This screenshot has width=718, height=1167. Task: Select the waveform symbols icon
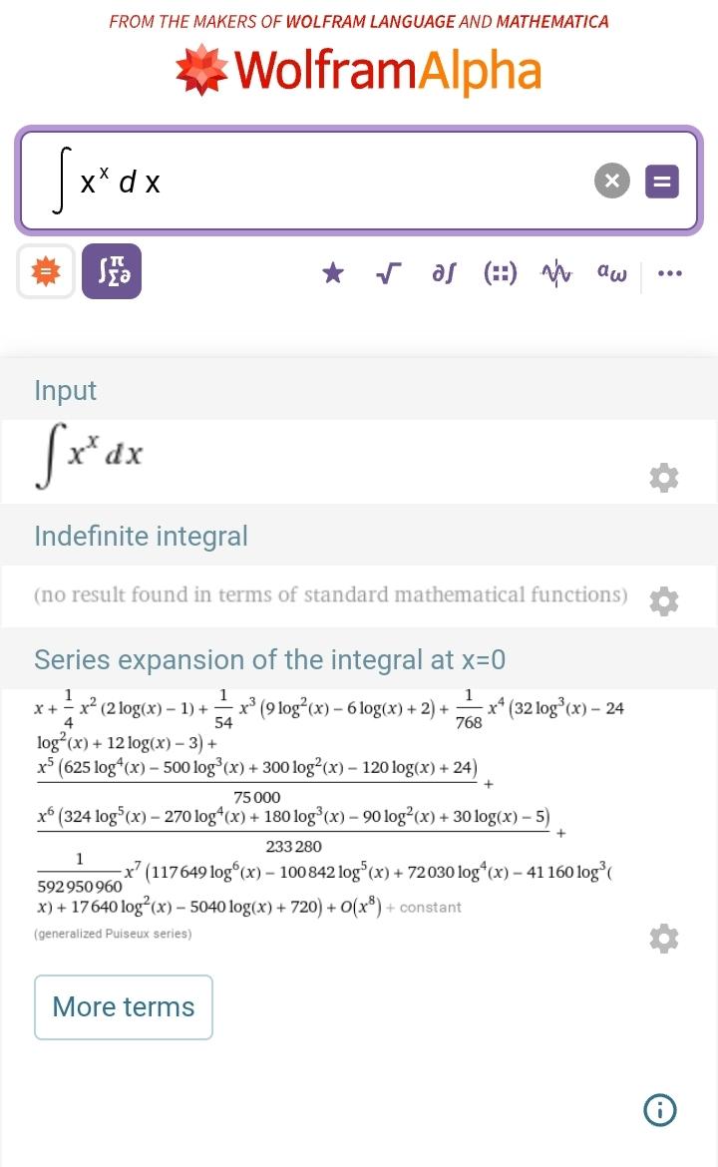[x=555, y=271]
